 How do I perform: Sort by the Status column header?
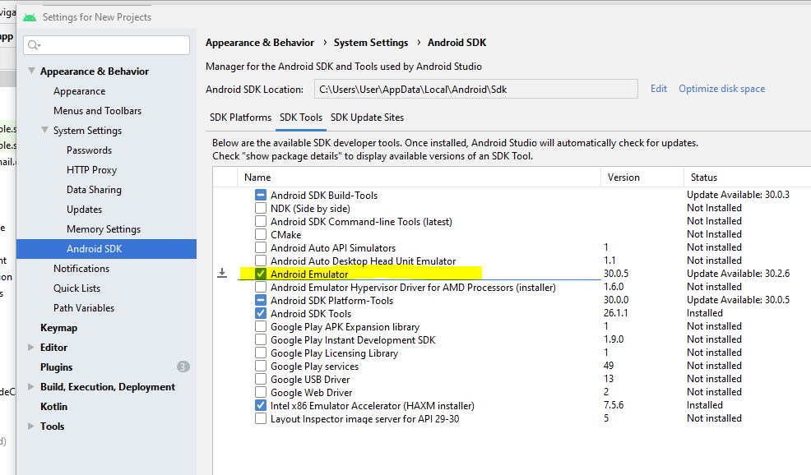[704, 178]
